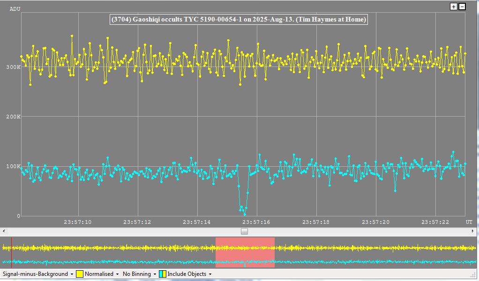This screenshot has height=281, width=479.
Task: Click the red highlighted region in overview
Action: 245,252
